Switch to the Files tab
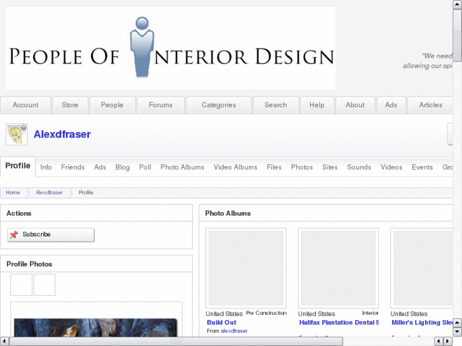The image size is (462, 346). [x=275, y=167]
